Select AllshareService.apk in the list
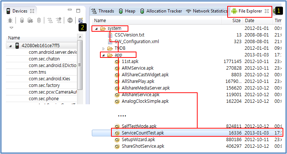Screen dimensions: 287x154 pyautogui.click(x=141, y=95)
